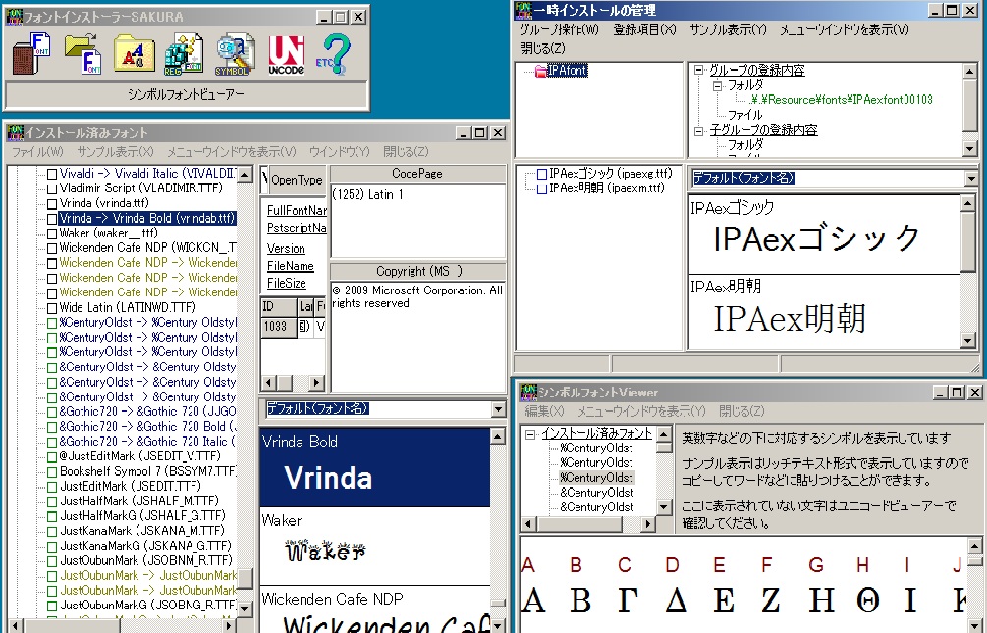Click the 1033 language ID cell
Image resolution: width=987 pixels, height=633 pixels.
coord(278,326)
